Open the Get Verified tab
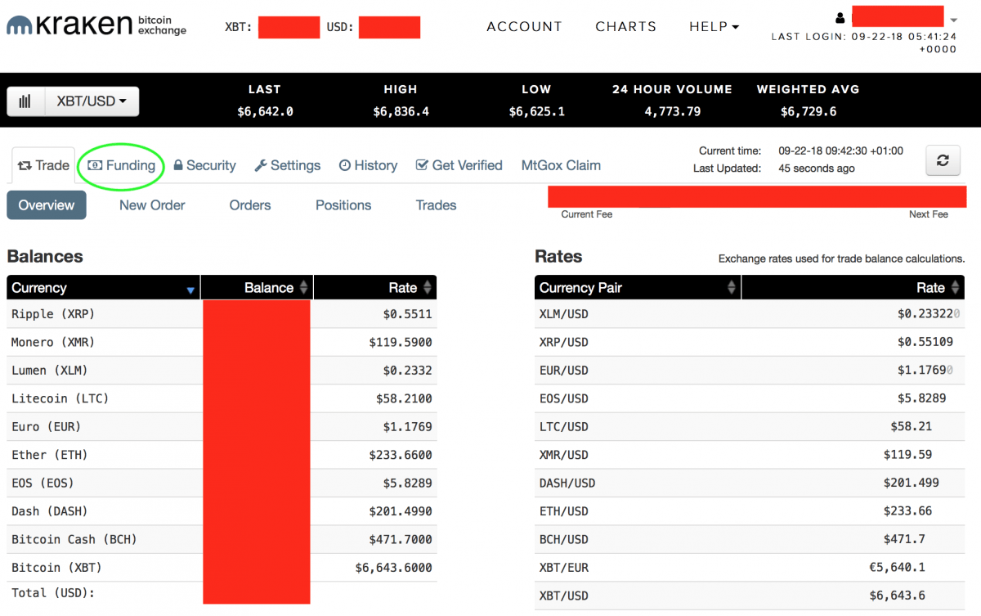 459,165
